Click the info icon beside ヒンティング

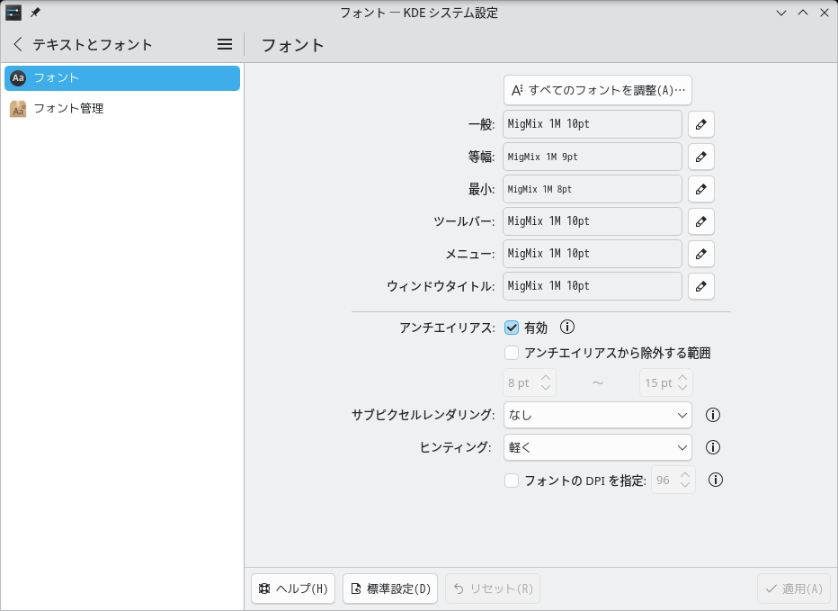click(x=711, y=447)
